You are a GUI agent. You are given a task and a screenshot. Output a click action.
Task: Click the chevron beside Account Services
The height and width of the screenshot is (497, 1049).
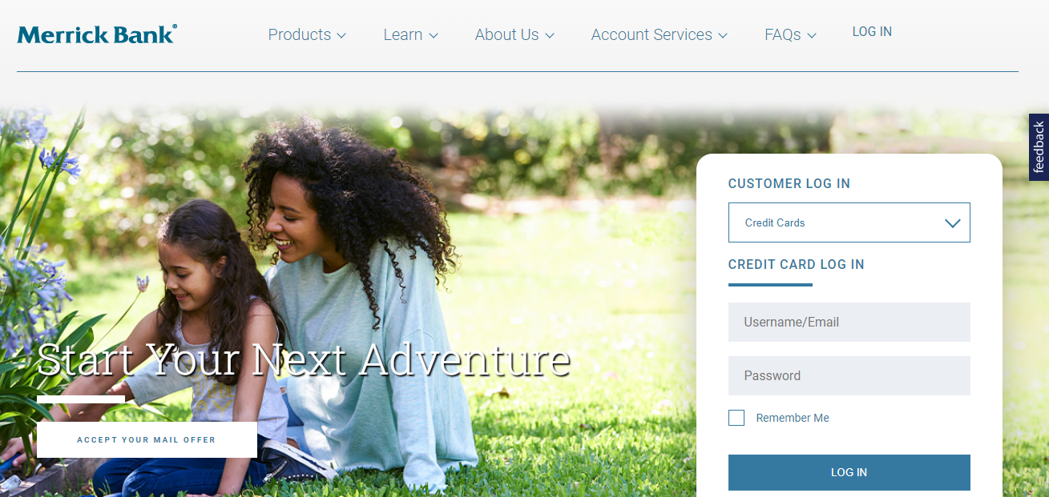point(723,35)
